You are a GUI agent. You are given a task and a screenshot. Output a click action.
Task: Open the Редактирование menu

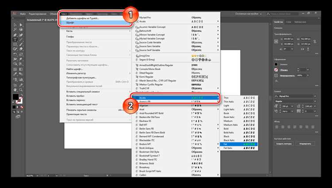coord(38,14)
